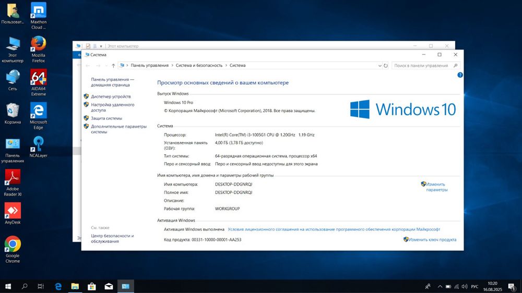Screen dimensions: 522x293
Task: Launch NCALayer desktop shortcut
Action: (x=38, y=146)
